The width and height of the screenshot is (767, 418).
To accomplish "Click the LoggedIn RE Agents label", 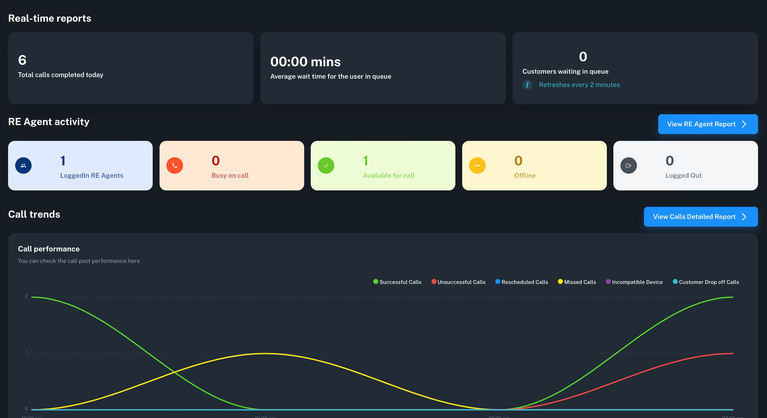I will pyautogui.click(x=92, y=176).
